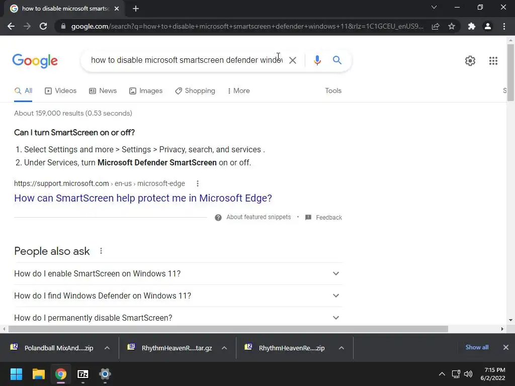The image size is (515, 386).
Task: Click the network tray icon
Action: click(456, 374)
